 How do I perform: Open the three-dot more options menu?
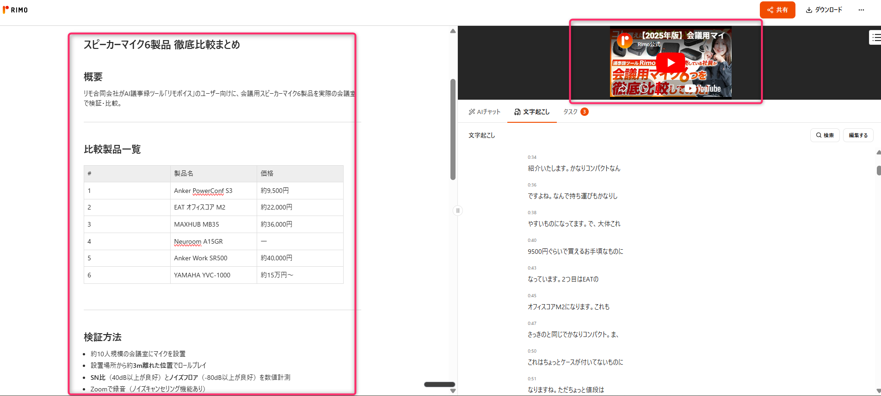pos(861,10)
